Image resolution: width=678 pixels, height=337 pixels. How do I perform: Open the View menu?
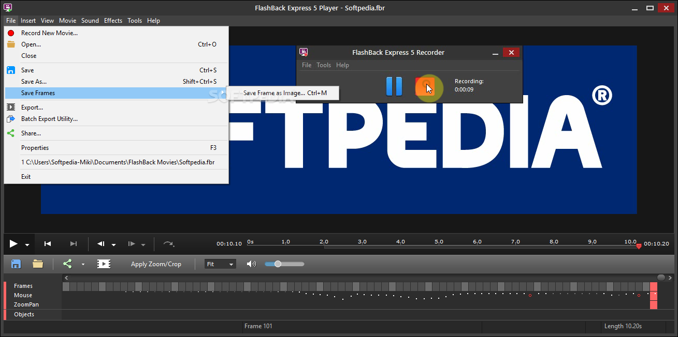[47, 21]
